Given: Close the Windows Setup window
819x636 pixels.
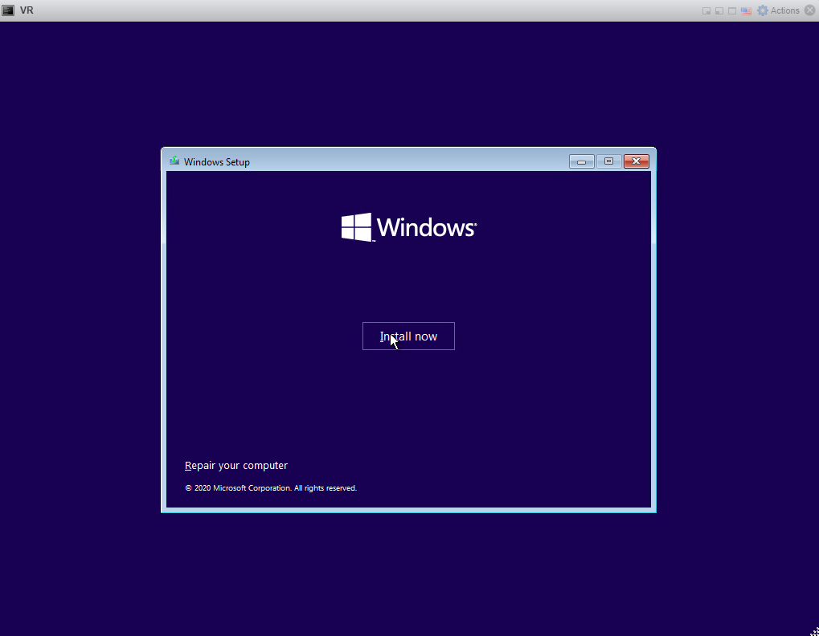Looking at the screenshot, I should pos(637,161).
